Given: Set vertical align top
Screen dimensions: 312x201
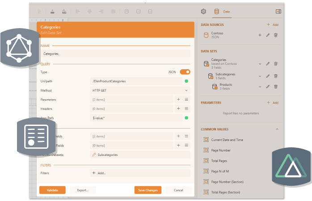Looking at the screenshot, I should tap(126, 12).
